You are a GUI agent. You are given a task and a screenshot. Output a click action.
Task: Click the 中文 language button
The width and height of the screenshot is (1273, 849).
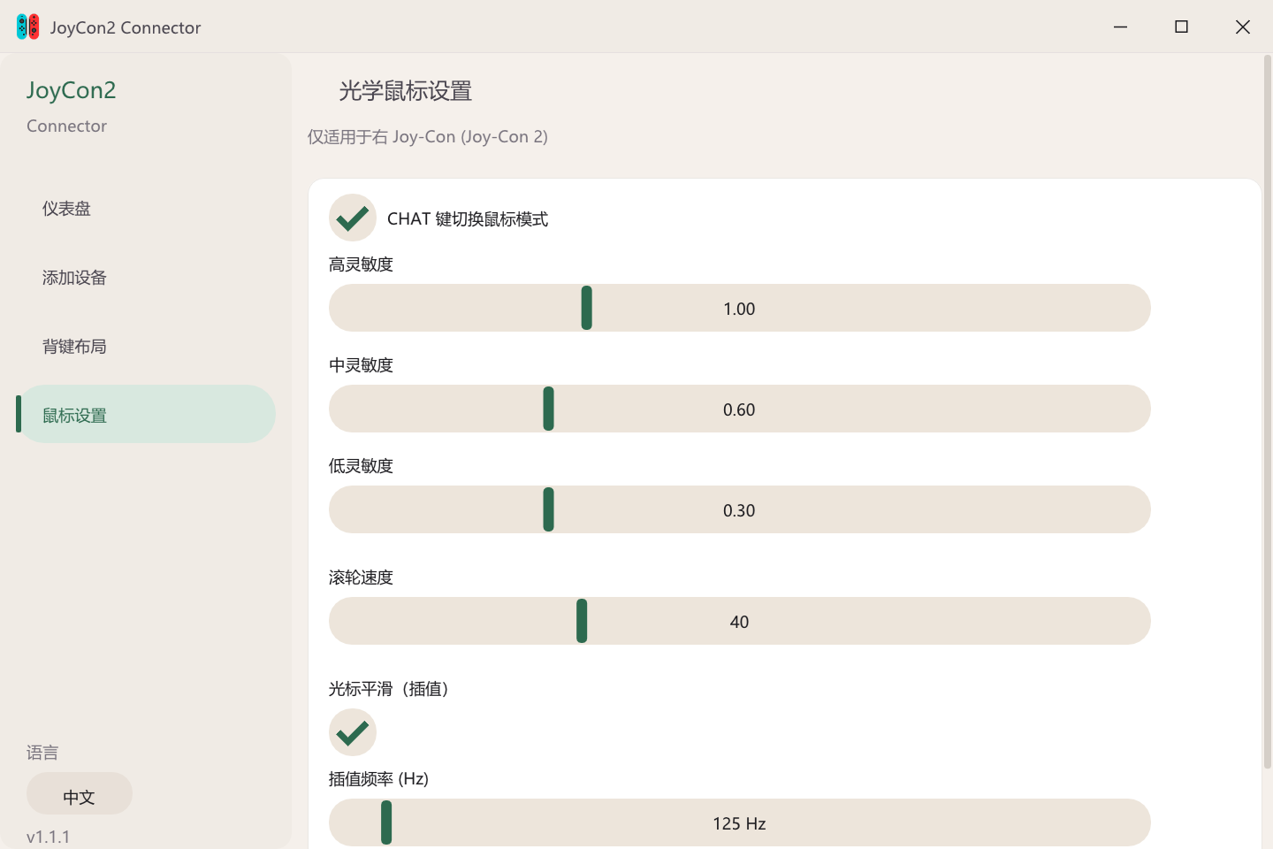(80, 793)
